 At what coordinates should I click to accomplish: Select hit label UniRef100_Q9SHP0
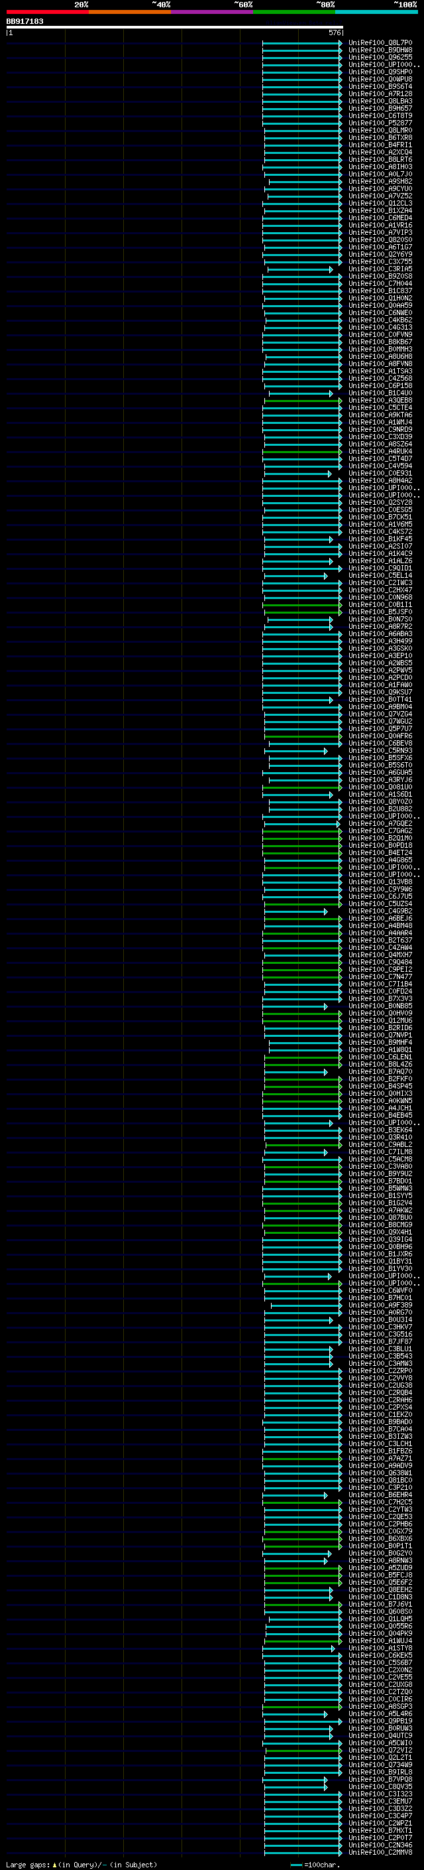[380, 72]
